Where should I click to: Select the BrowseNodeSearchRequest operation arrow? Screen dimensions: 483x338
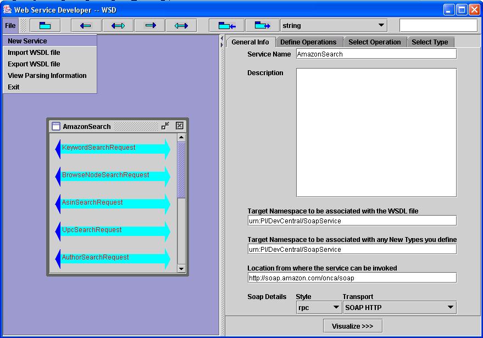pos(113,176)
